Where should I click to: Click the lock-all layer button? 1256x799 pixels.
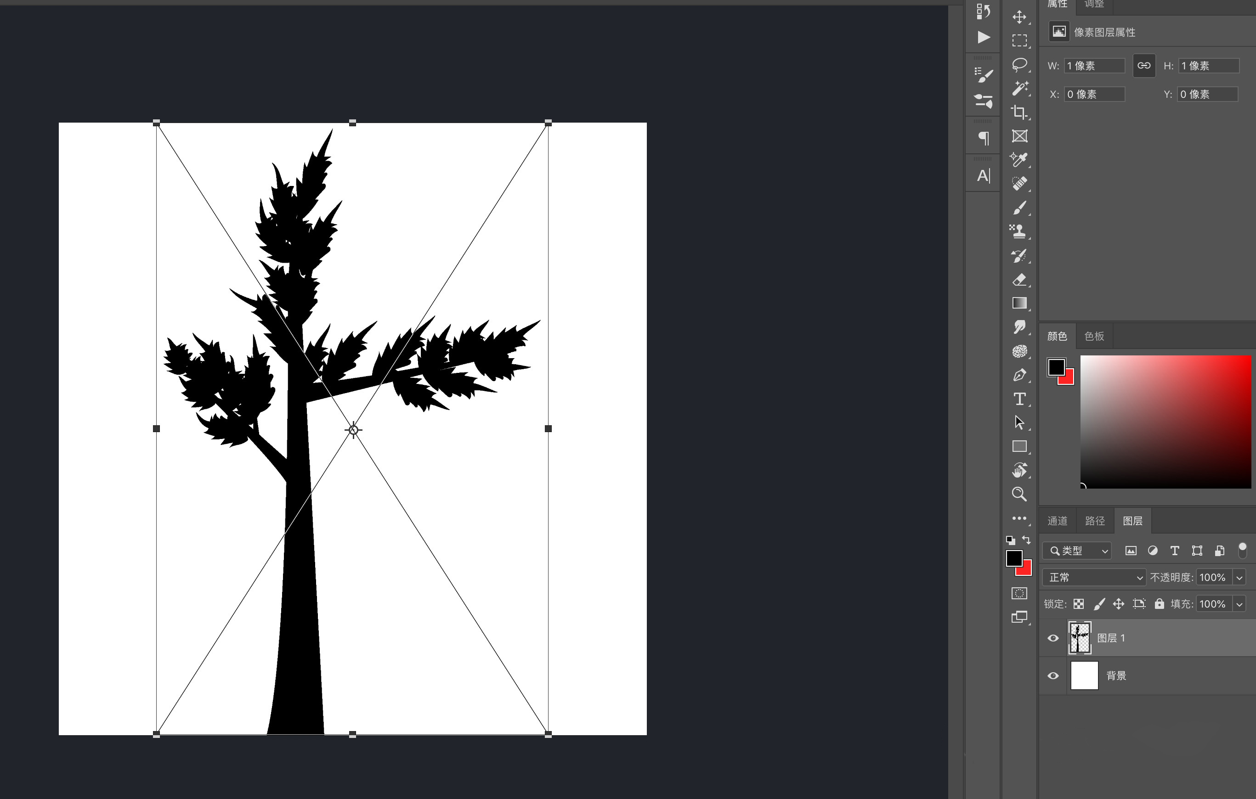click(1159, 603)
